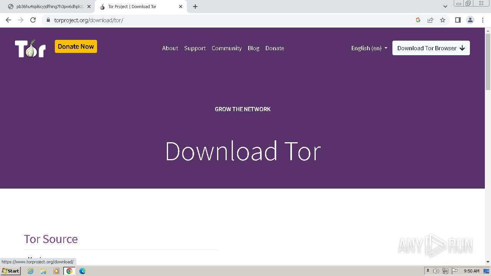The height and width of the screenshot is (276, 491).
Task: Click the 9:50 AM clock
Action: tap(471, 271)
